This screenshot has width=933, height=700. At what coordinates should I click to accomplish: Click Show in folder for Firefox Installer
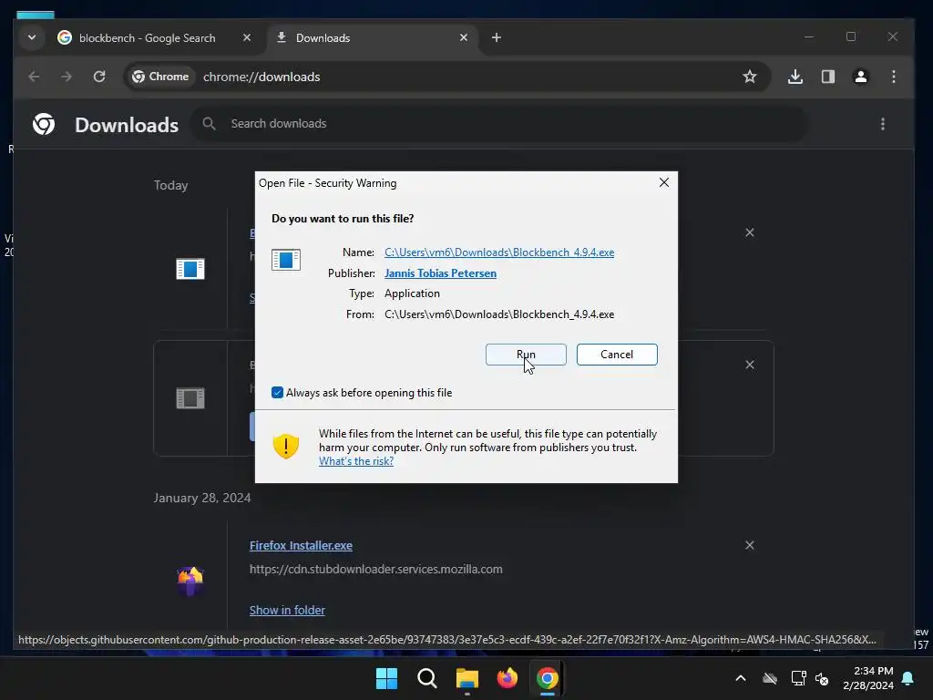point(287,610)
